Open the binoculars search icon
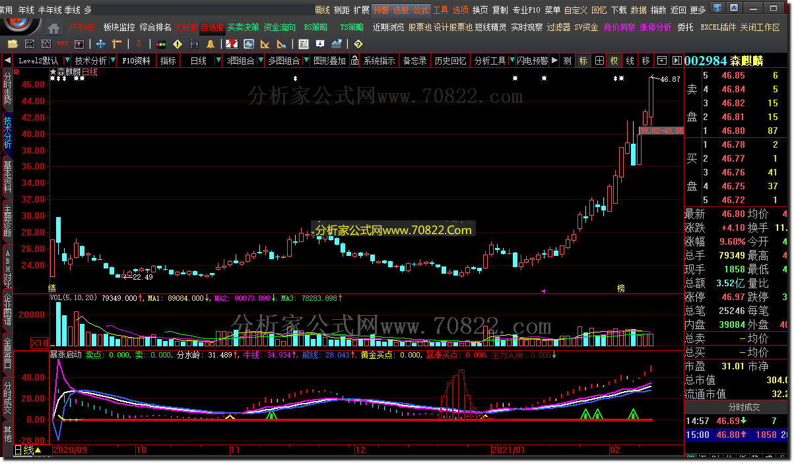 tap(194, 44)
